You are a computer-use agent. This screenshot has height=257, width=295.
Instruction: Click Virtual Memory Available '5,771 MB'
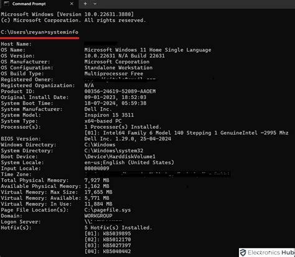click(96, 198)
